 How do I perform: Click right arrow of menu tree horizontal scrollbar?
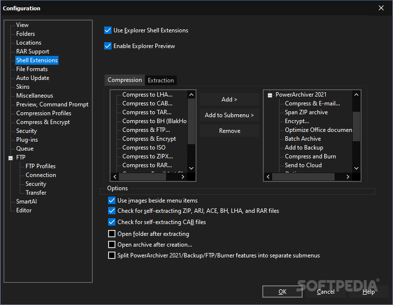tap(348, 177)
